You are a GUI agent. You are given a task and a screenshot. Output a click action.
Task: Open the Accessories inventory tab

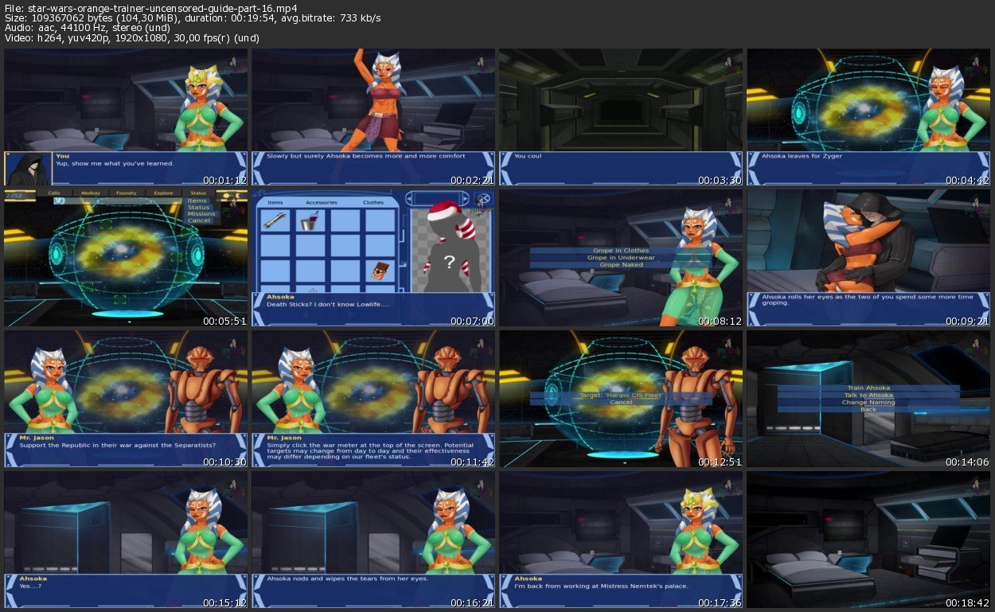point(321,202)
